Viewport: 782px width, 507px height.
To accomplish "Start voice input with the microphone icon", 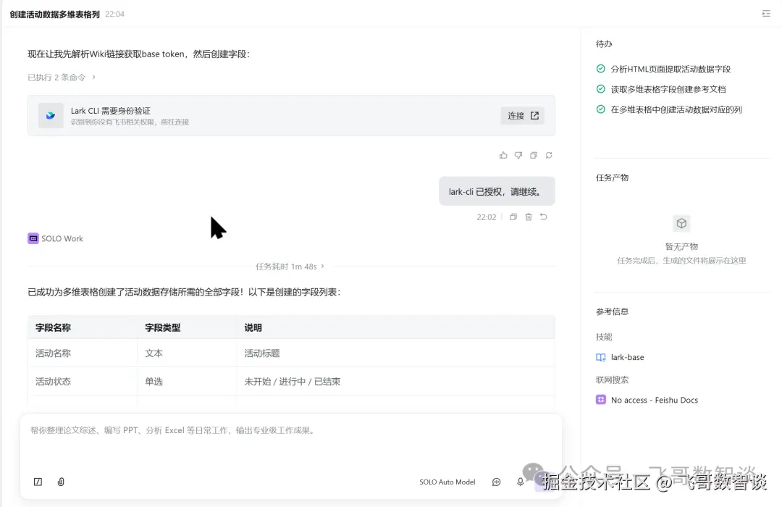I will pyautogui.click(x=520, y=482).
